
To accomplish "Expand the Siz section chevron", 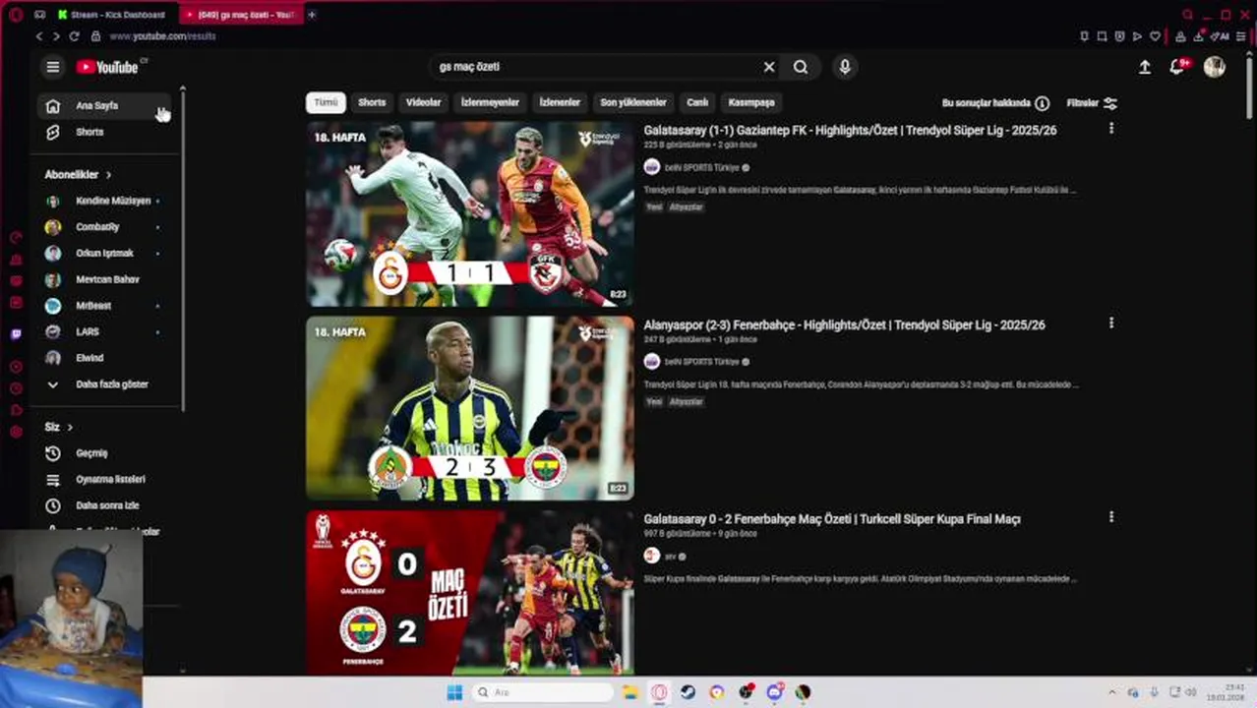I will click(70, 427).
